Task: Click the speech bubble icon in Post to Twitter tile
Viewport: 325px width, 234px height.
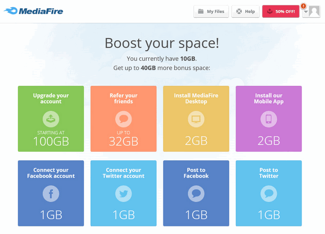Action: pyautogui.click(x=269, y=193)
